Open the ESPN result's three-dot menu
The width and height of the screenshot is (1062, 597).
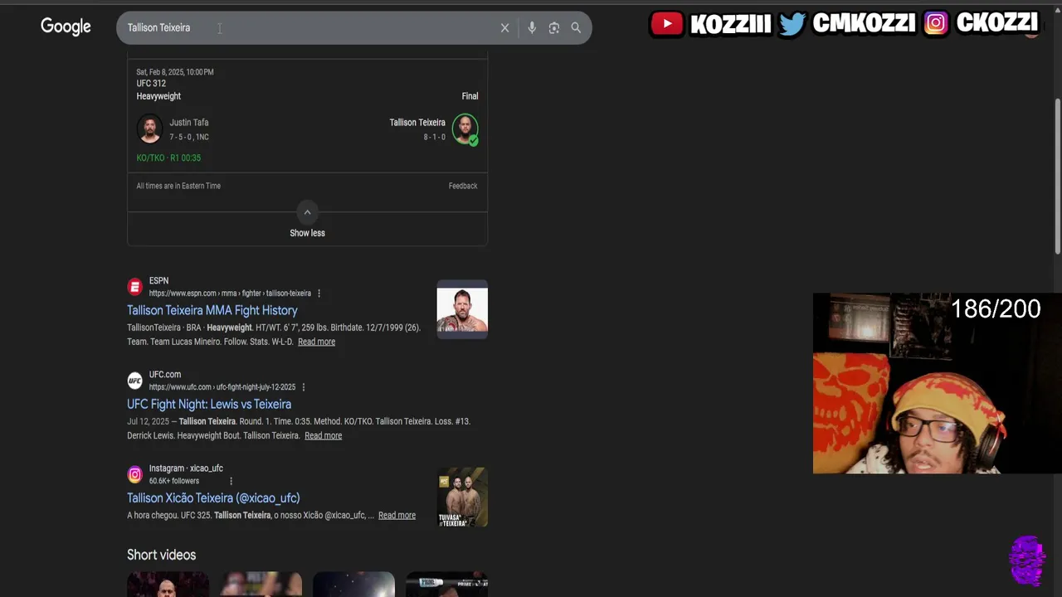coord(319,294)
